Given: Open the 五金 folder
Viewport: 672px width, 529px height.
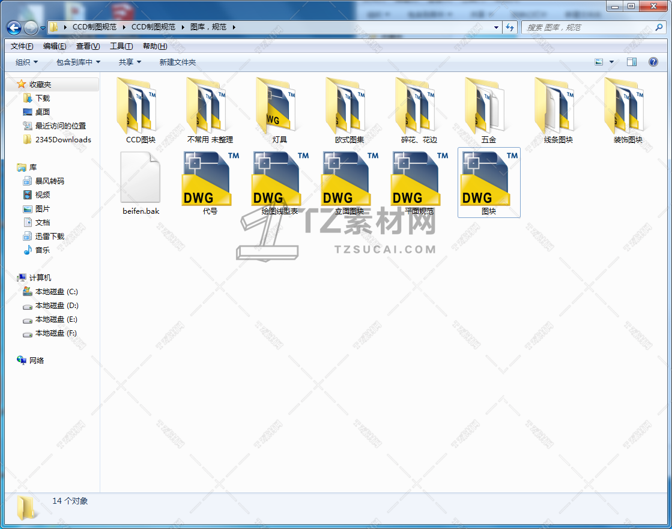Looking at the screenshot, I should tap(489, 110).
